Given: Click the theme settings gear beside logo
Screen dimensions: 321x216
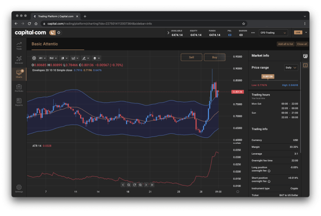Looking at the screenshot, I should point(59,33).
